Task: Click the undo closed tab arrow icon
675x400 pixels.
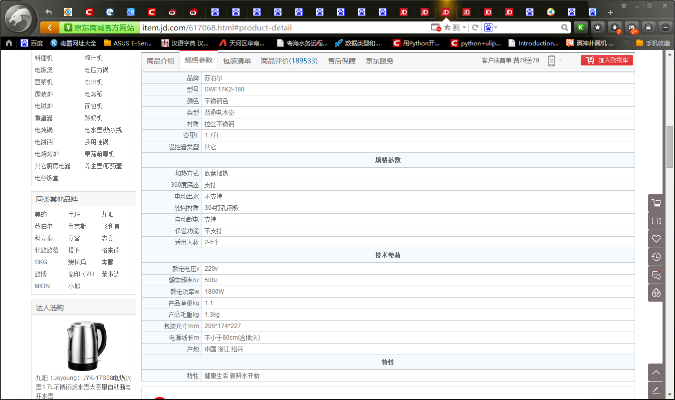Action: (48, 12)
